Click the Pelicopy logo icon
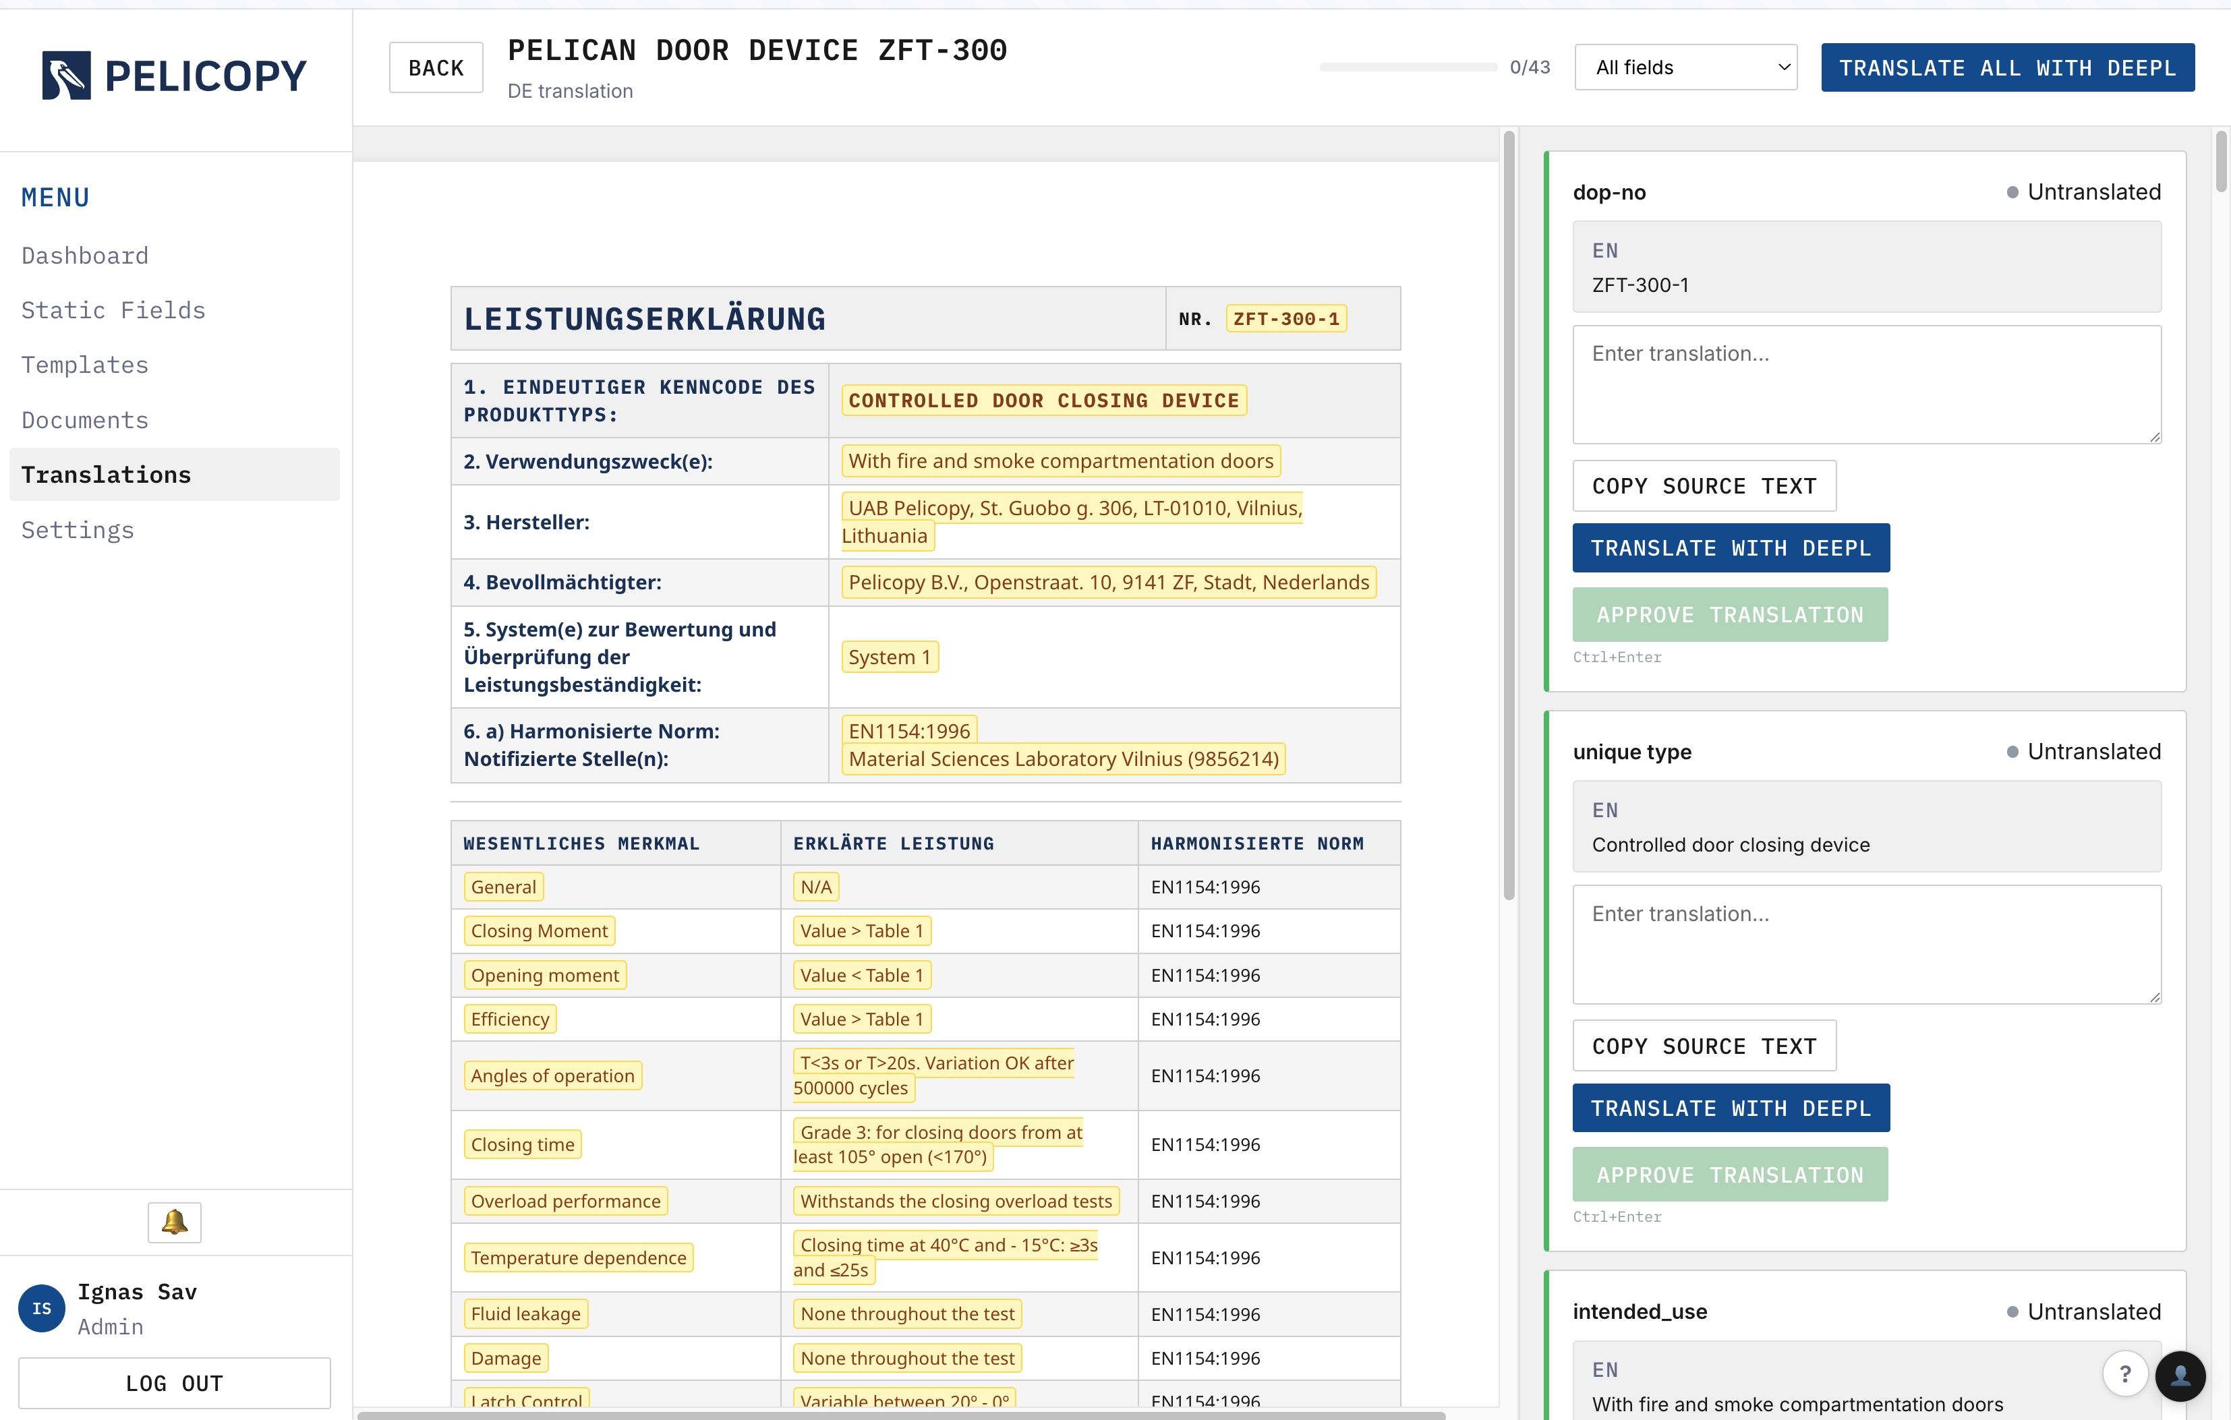The height and width of the screenshot is (1420, 2231). coord(67,75)
